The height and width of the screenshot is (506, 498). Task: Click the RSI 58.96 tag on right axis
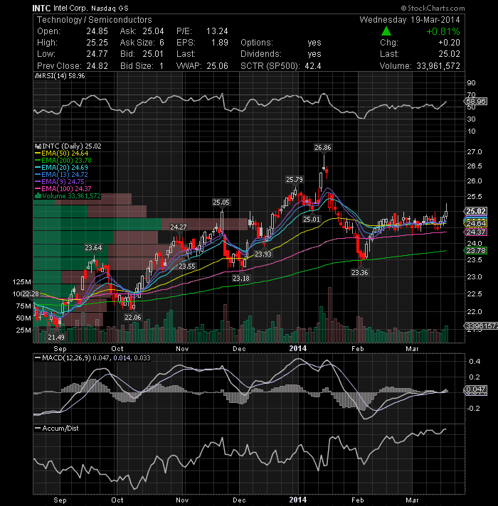(476, 102)
